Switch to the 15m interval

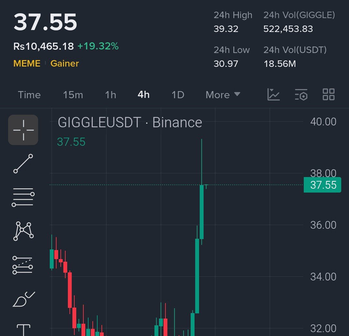(73, 95)
